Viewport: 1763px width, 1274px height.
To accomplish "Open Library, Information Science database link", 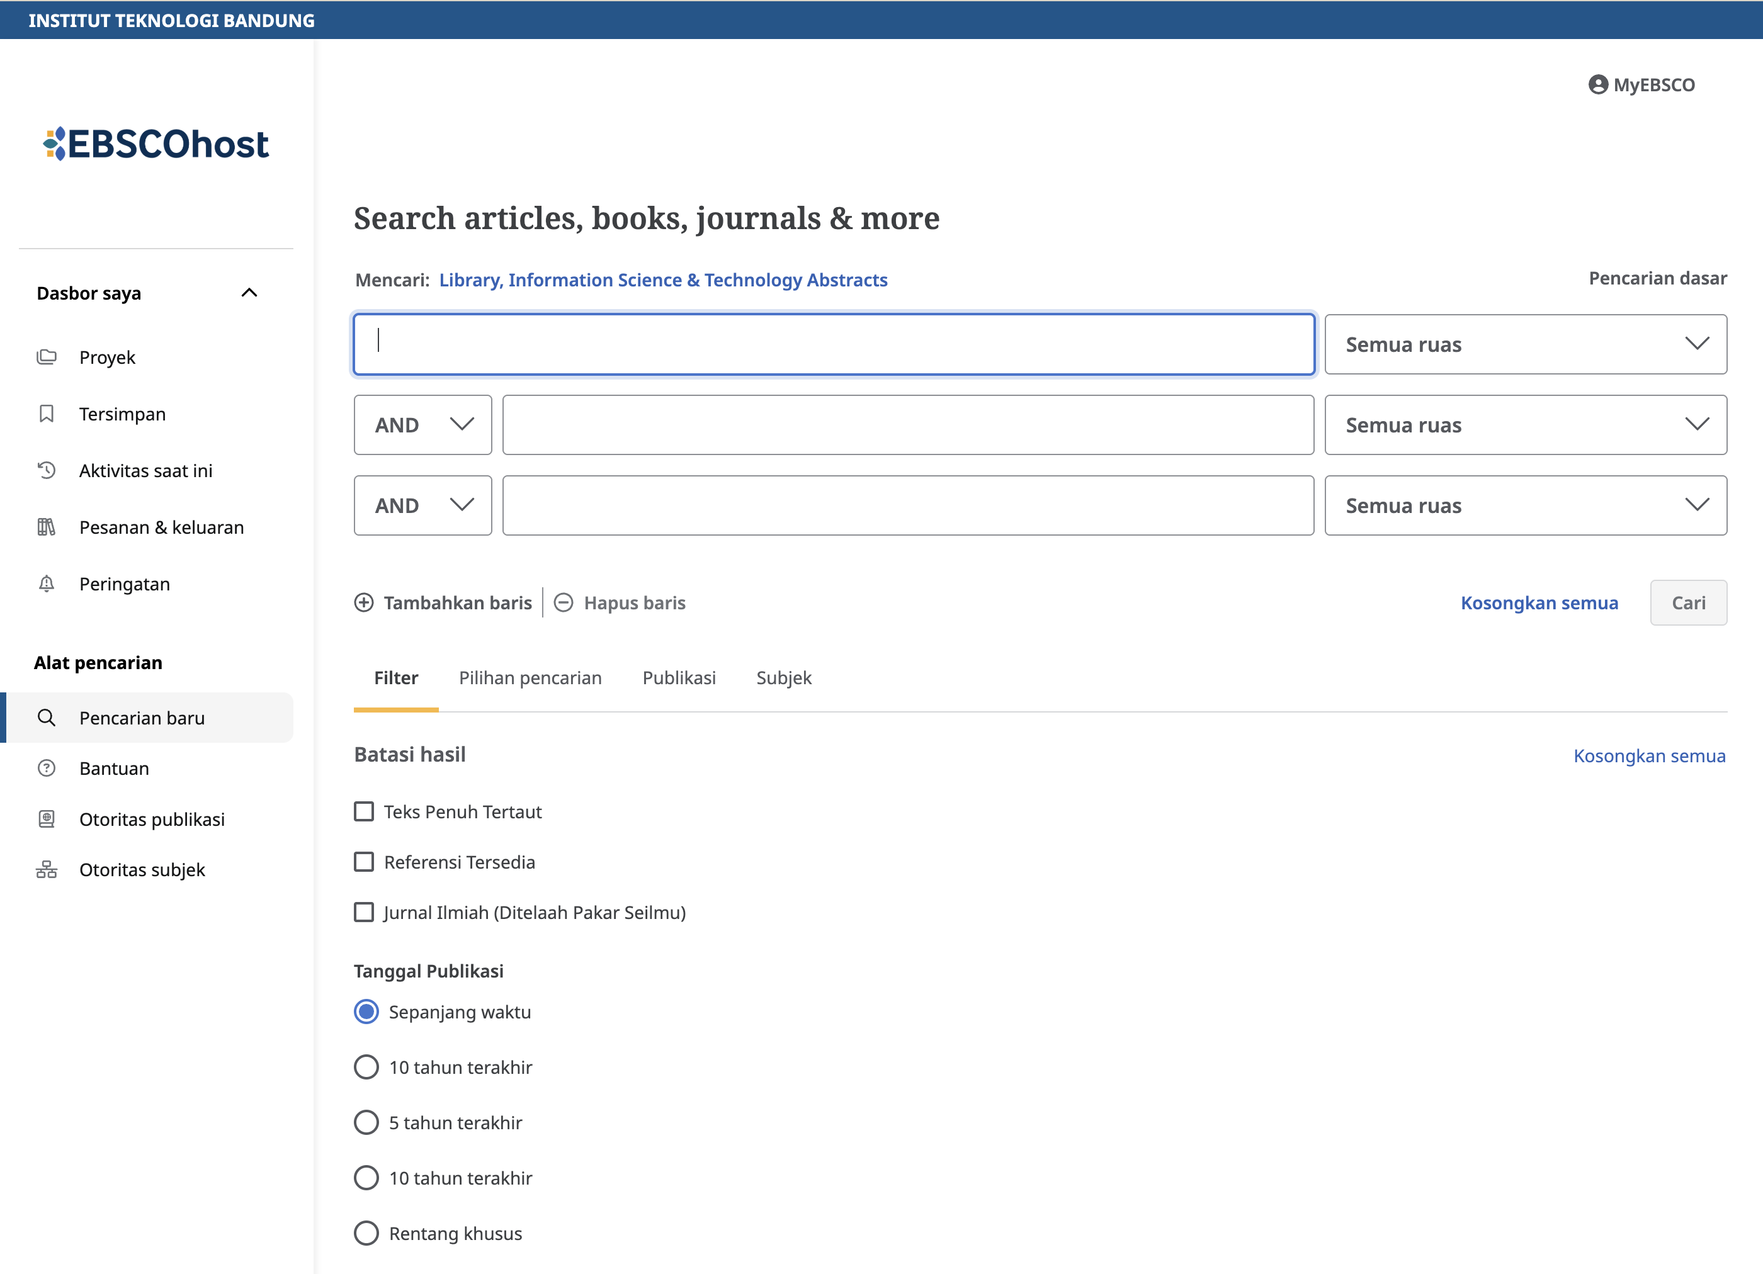I will [663, 280].
